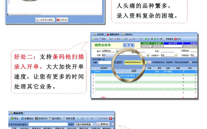Click magnifier search icon beside barcode field

[x=149, y=62]
